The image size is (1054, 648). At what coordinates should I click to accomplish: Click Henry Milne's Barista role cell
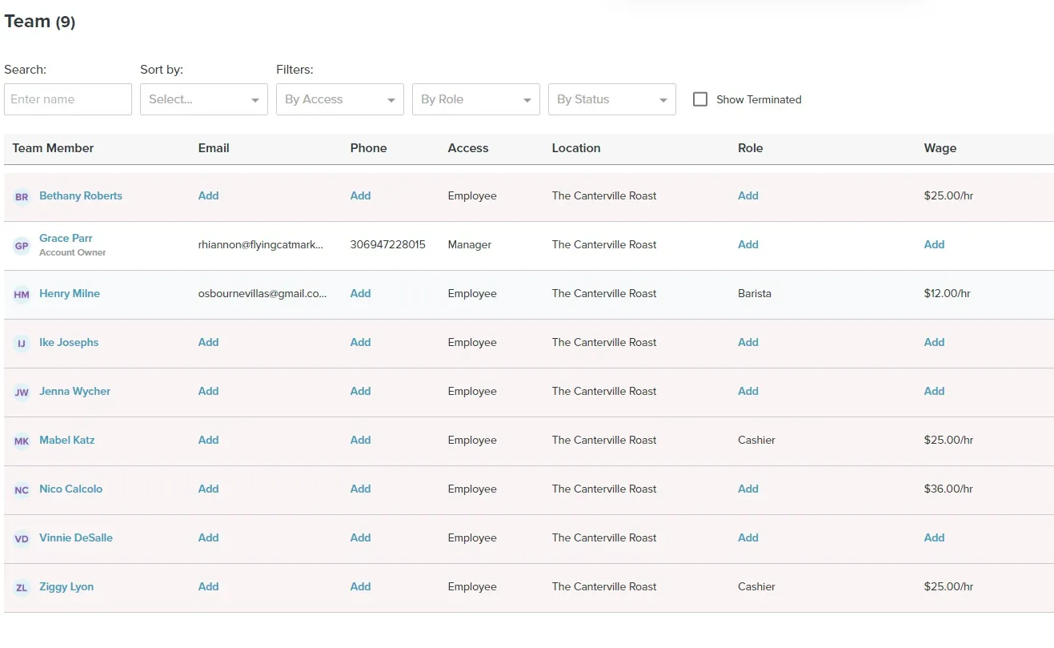[x=755, y=293]
